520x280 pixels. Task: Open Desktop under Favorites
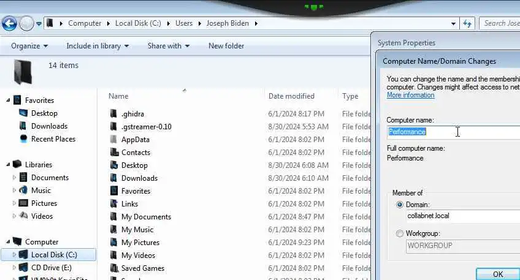(x=44, y=113)
